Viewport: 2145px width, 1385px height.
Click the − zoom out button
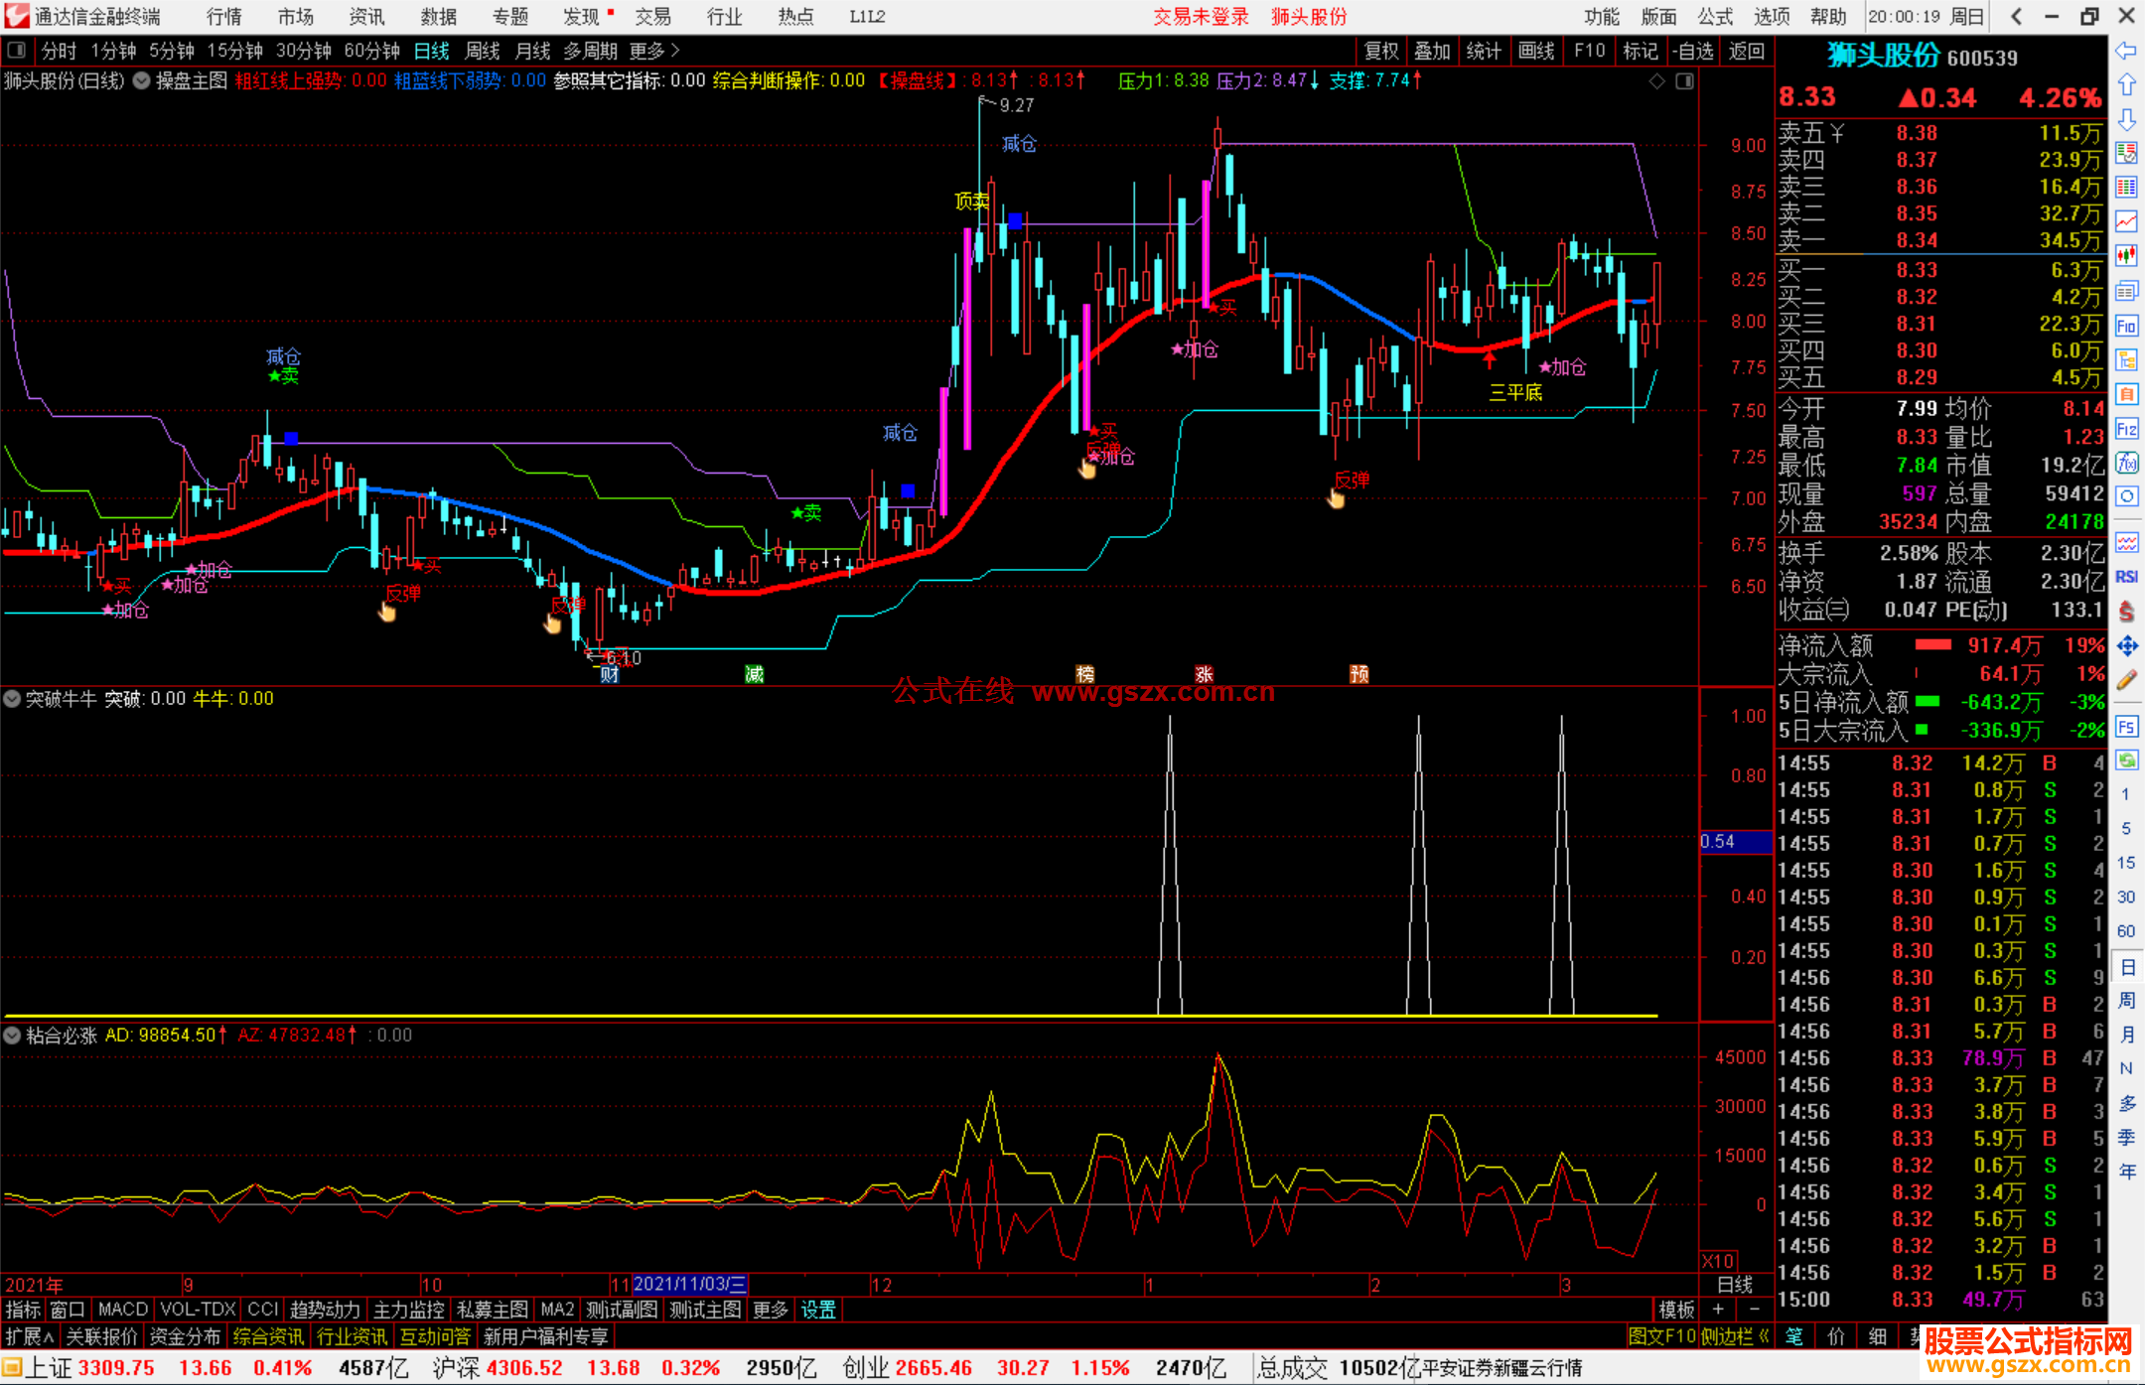click(1755, 1310)
